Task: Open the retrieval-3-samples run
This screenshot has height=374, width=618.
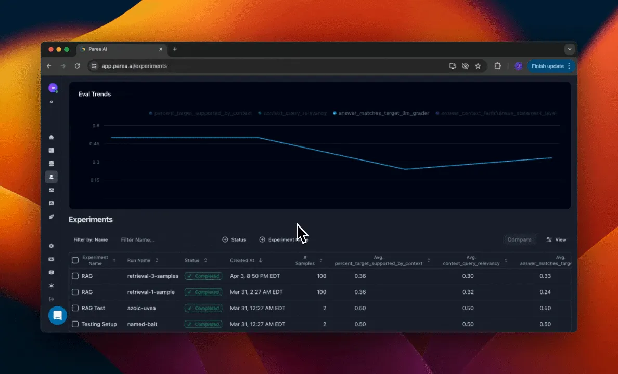Action: tap(152, 276)
